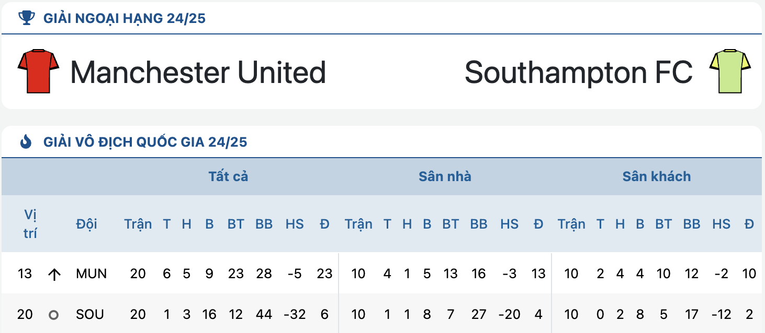765x333 pixels.
Task: Select the Sân khách standings section header
Action: [657, 176]
